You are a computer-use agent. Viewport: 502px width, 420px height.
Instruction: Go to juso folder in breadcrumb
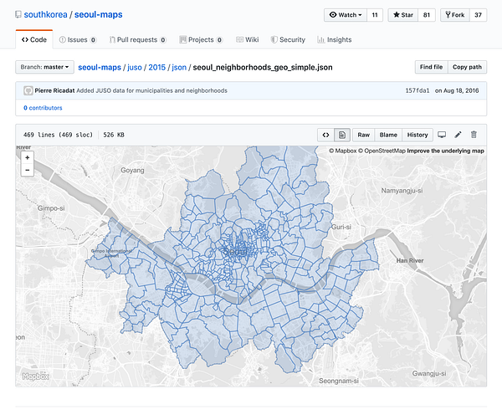[135, 67]
